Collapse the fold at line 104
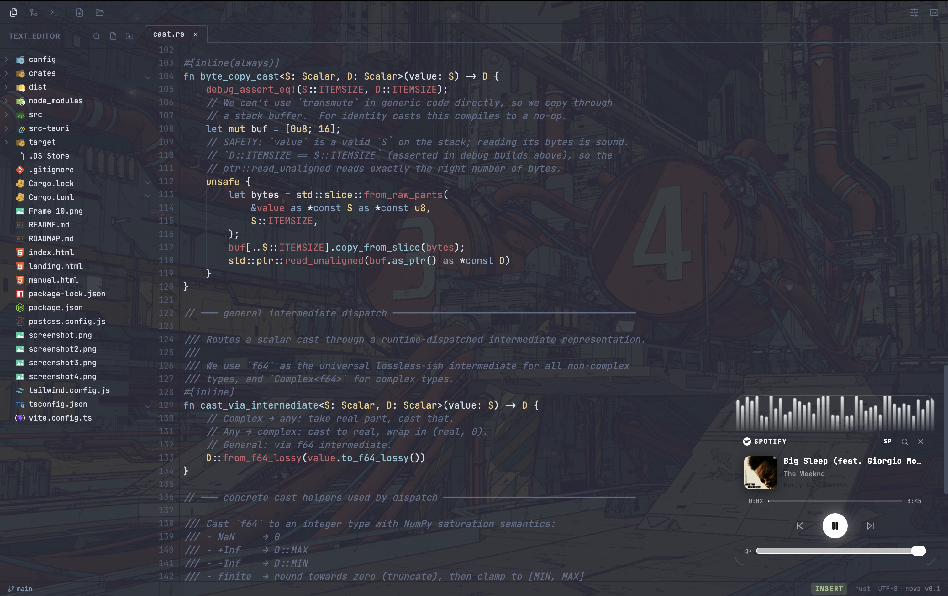This screenshot has height=596, width=948. coord(148,77)
